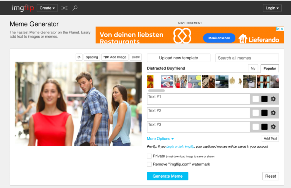291x188 pixels.
Task: Click Menü ansehen in the ad
Action: point(219,38)
